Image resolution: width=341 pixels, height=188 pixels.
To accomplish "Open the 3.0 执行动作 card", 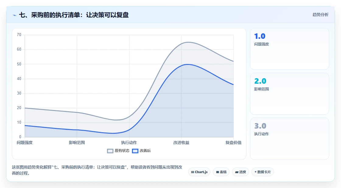I will click(x=290, y=139).
